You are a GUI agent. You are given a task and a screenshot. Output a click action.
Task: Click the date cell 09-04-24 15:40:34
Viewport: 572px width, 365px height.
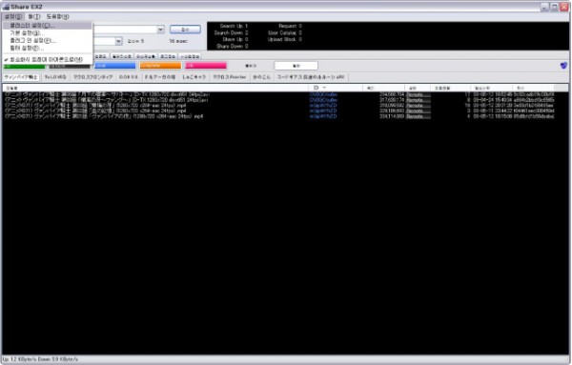pos(493,100)
